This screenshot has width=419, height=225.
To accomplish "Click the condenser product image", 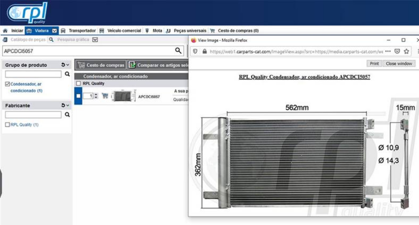I will tap(305, 157).
